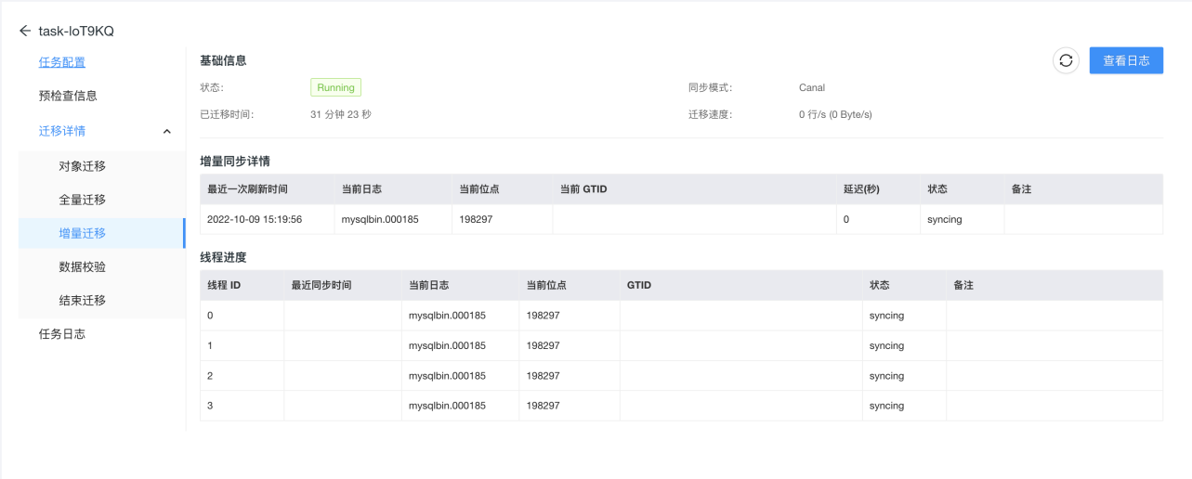Click the circular refresh icon
Screen dimensions: 1192x479
1066,60
